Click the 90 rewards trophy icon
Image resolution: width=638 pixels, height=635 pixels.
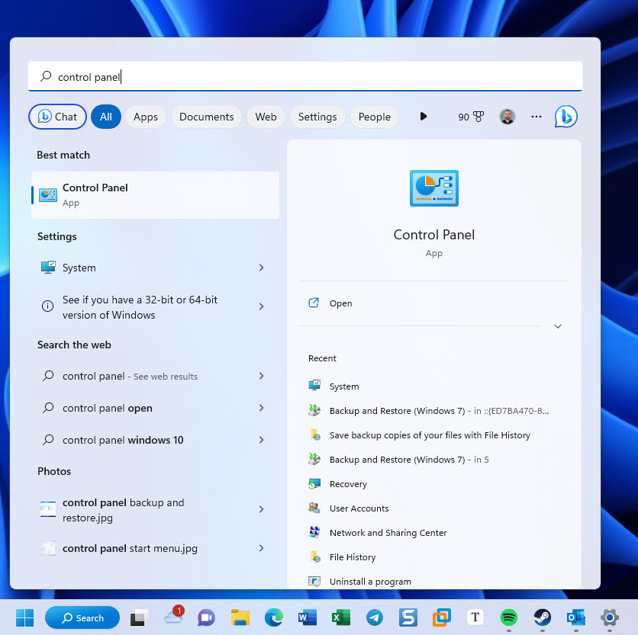click(471, 117)
